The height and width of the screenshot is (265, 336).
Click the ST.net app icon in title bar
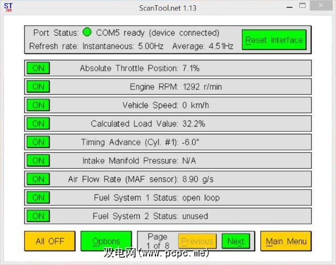[8, 7]
